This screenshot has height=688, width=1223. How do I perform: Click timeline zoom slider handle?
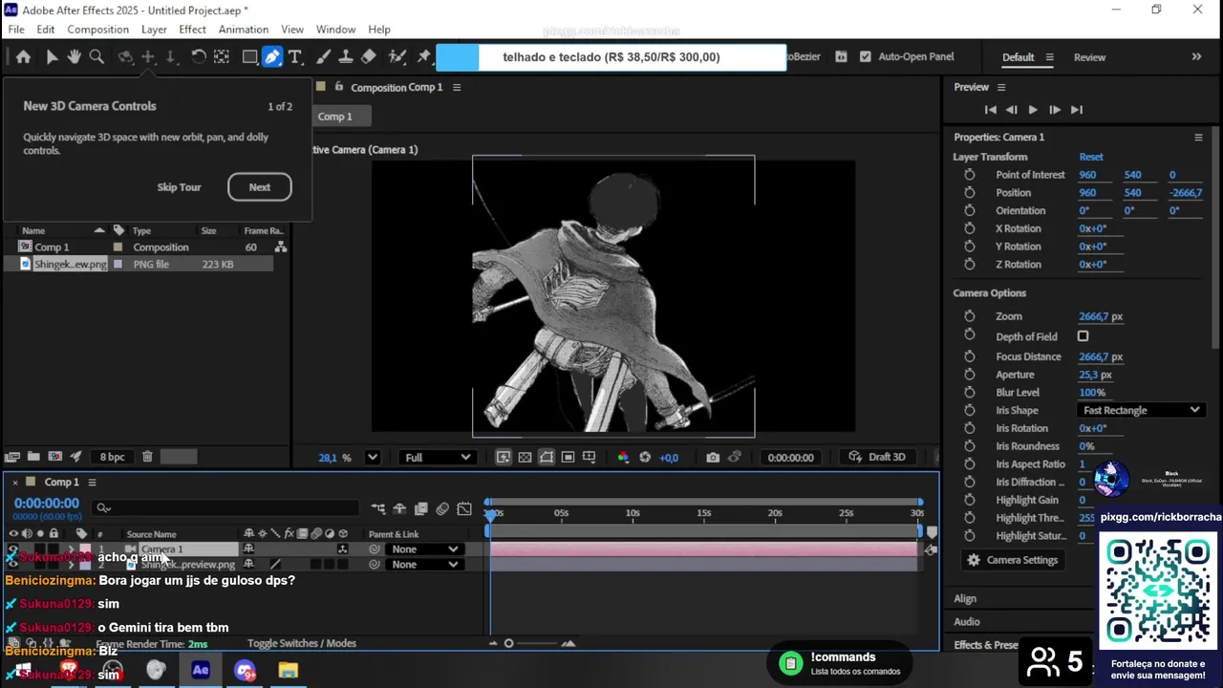click(508, 643)
